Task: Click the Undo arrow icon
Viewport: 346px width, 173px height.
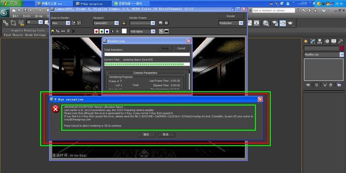Action: [x=31, y=10]
